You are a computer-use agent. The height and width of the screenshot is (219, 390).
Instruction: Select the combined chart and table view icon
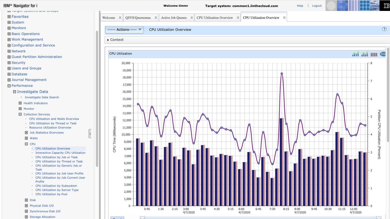pyautogui.click(x=365, y=54)
